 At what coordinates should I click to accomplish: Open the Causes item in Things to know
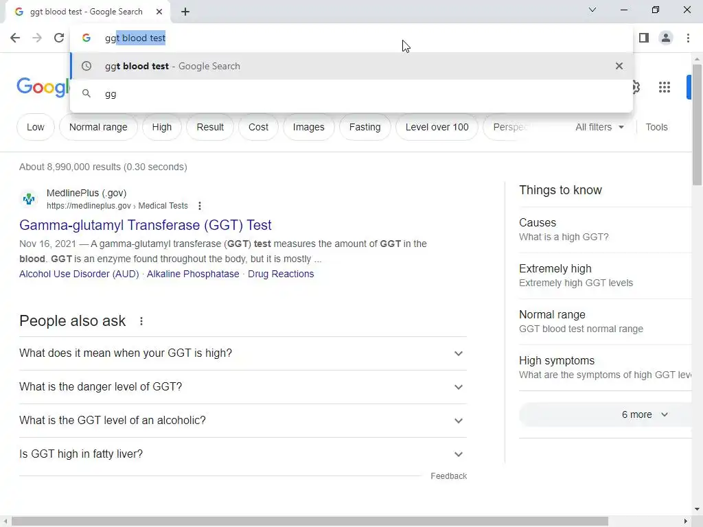click(606, 229)
